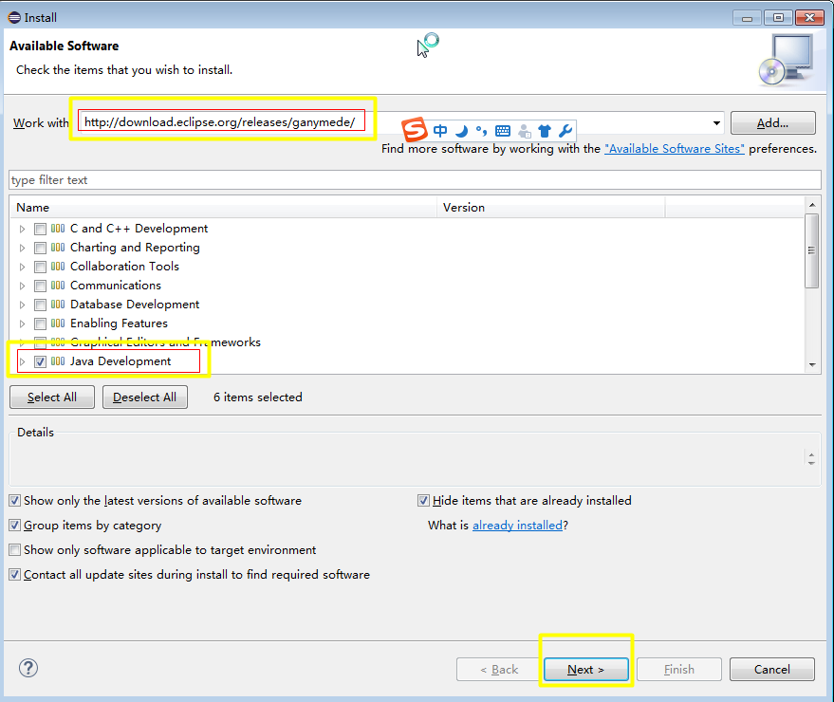834x702 pixels.
Task: Enable Show only software applicable to target environment
Action: [15, 550]
